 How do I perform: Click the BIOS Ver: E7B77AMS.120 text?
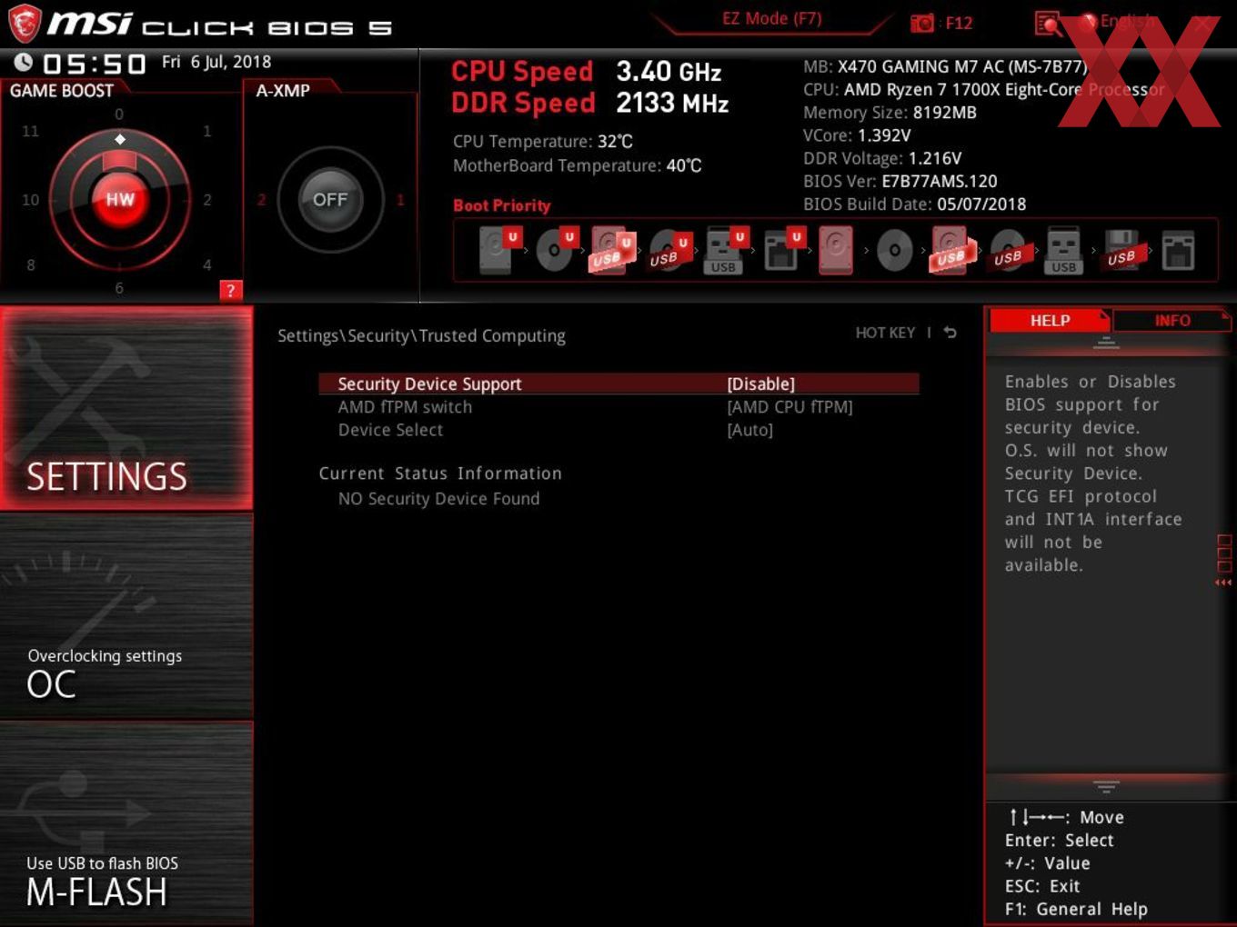click(900, 181)
